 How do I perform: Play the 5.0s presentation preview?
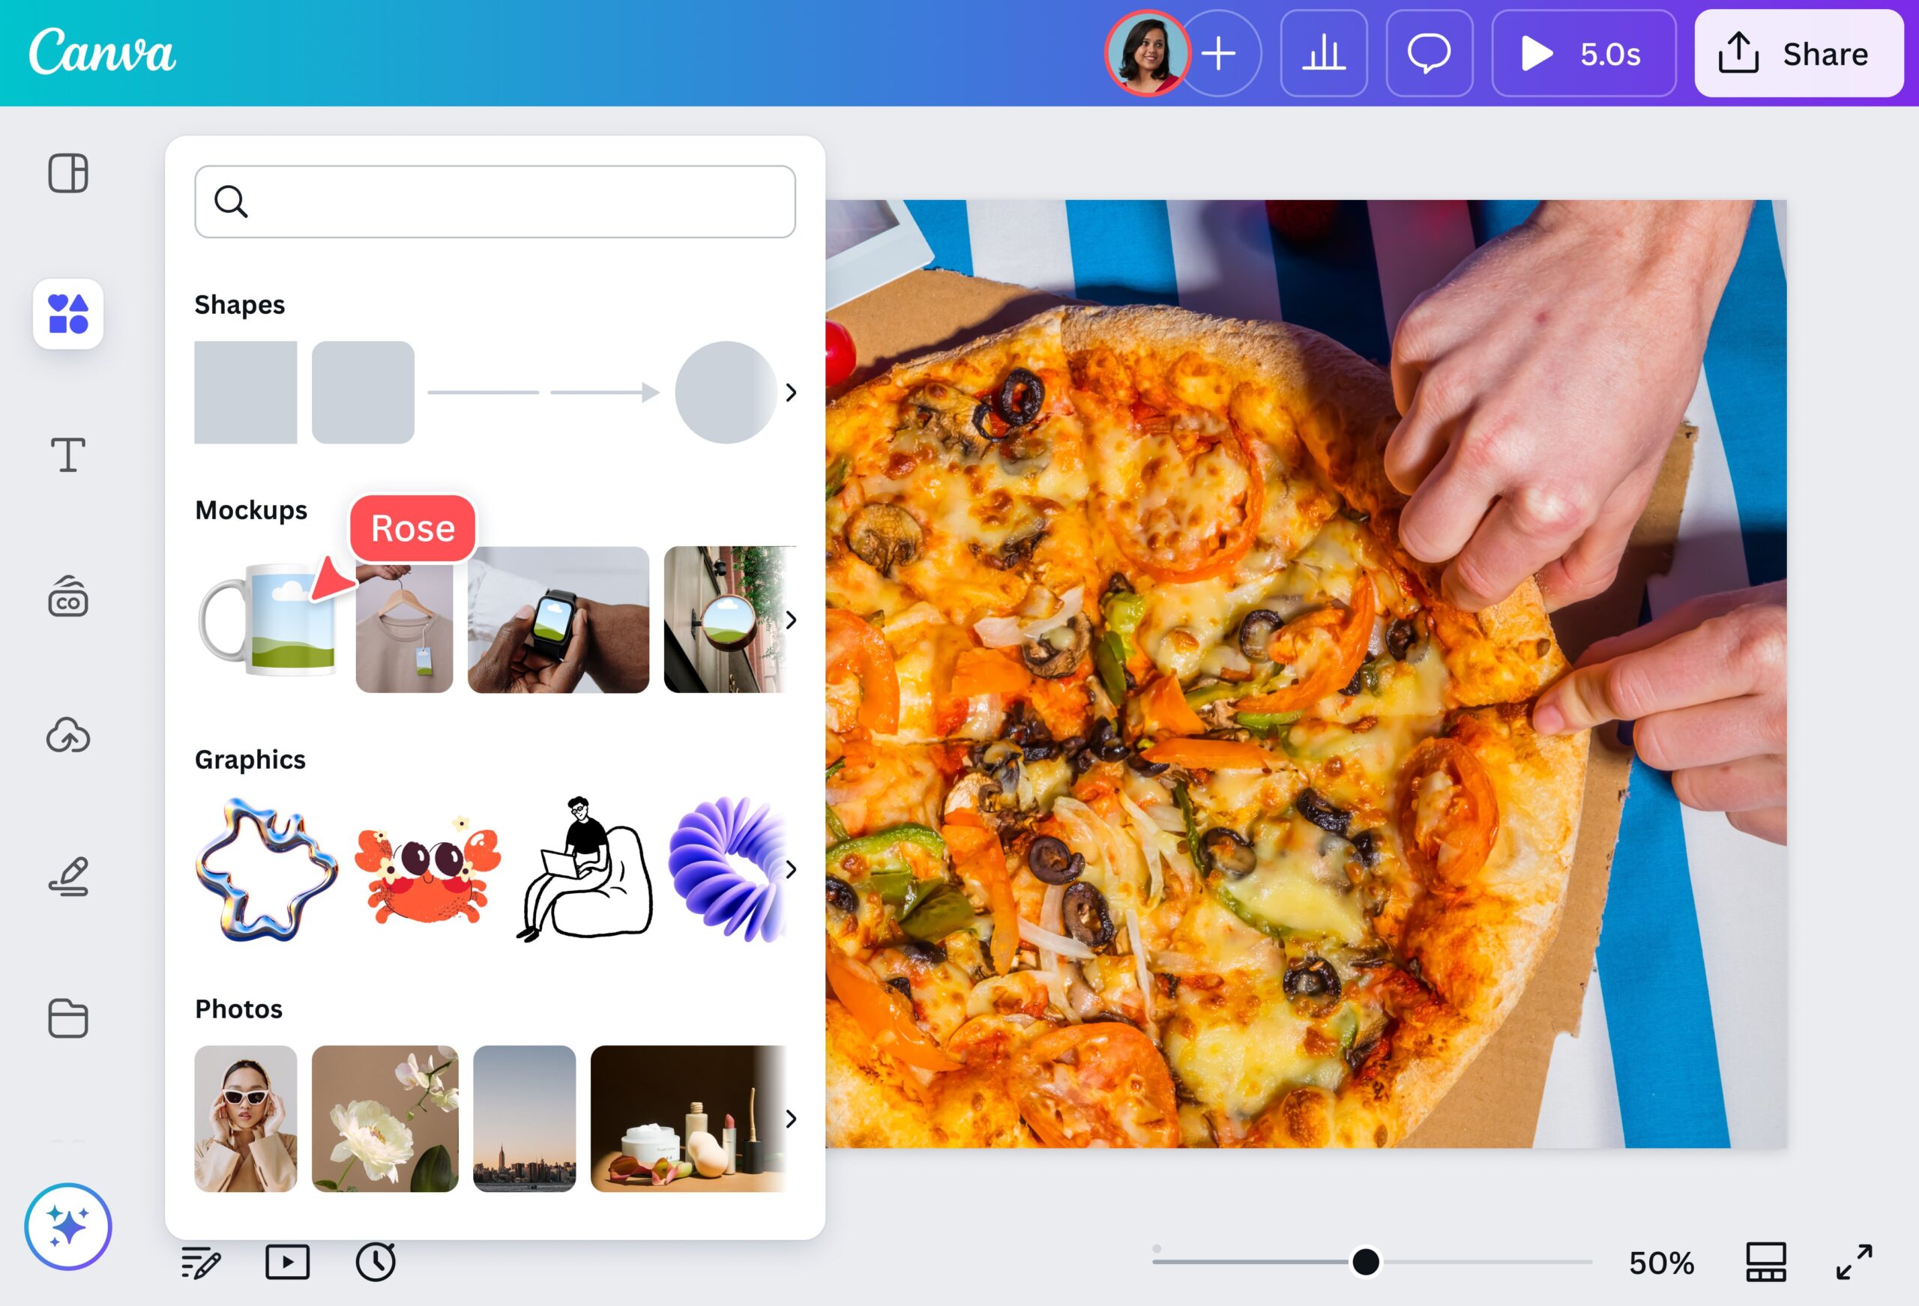(1583, 54)
